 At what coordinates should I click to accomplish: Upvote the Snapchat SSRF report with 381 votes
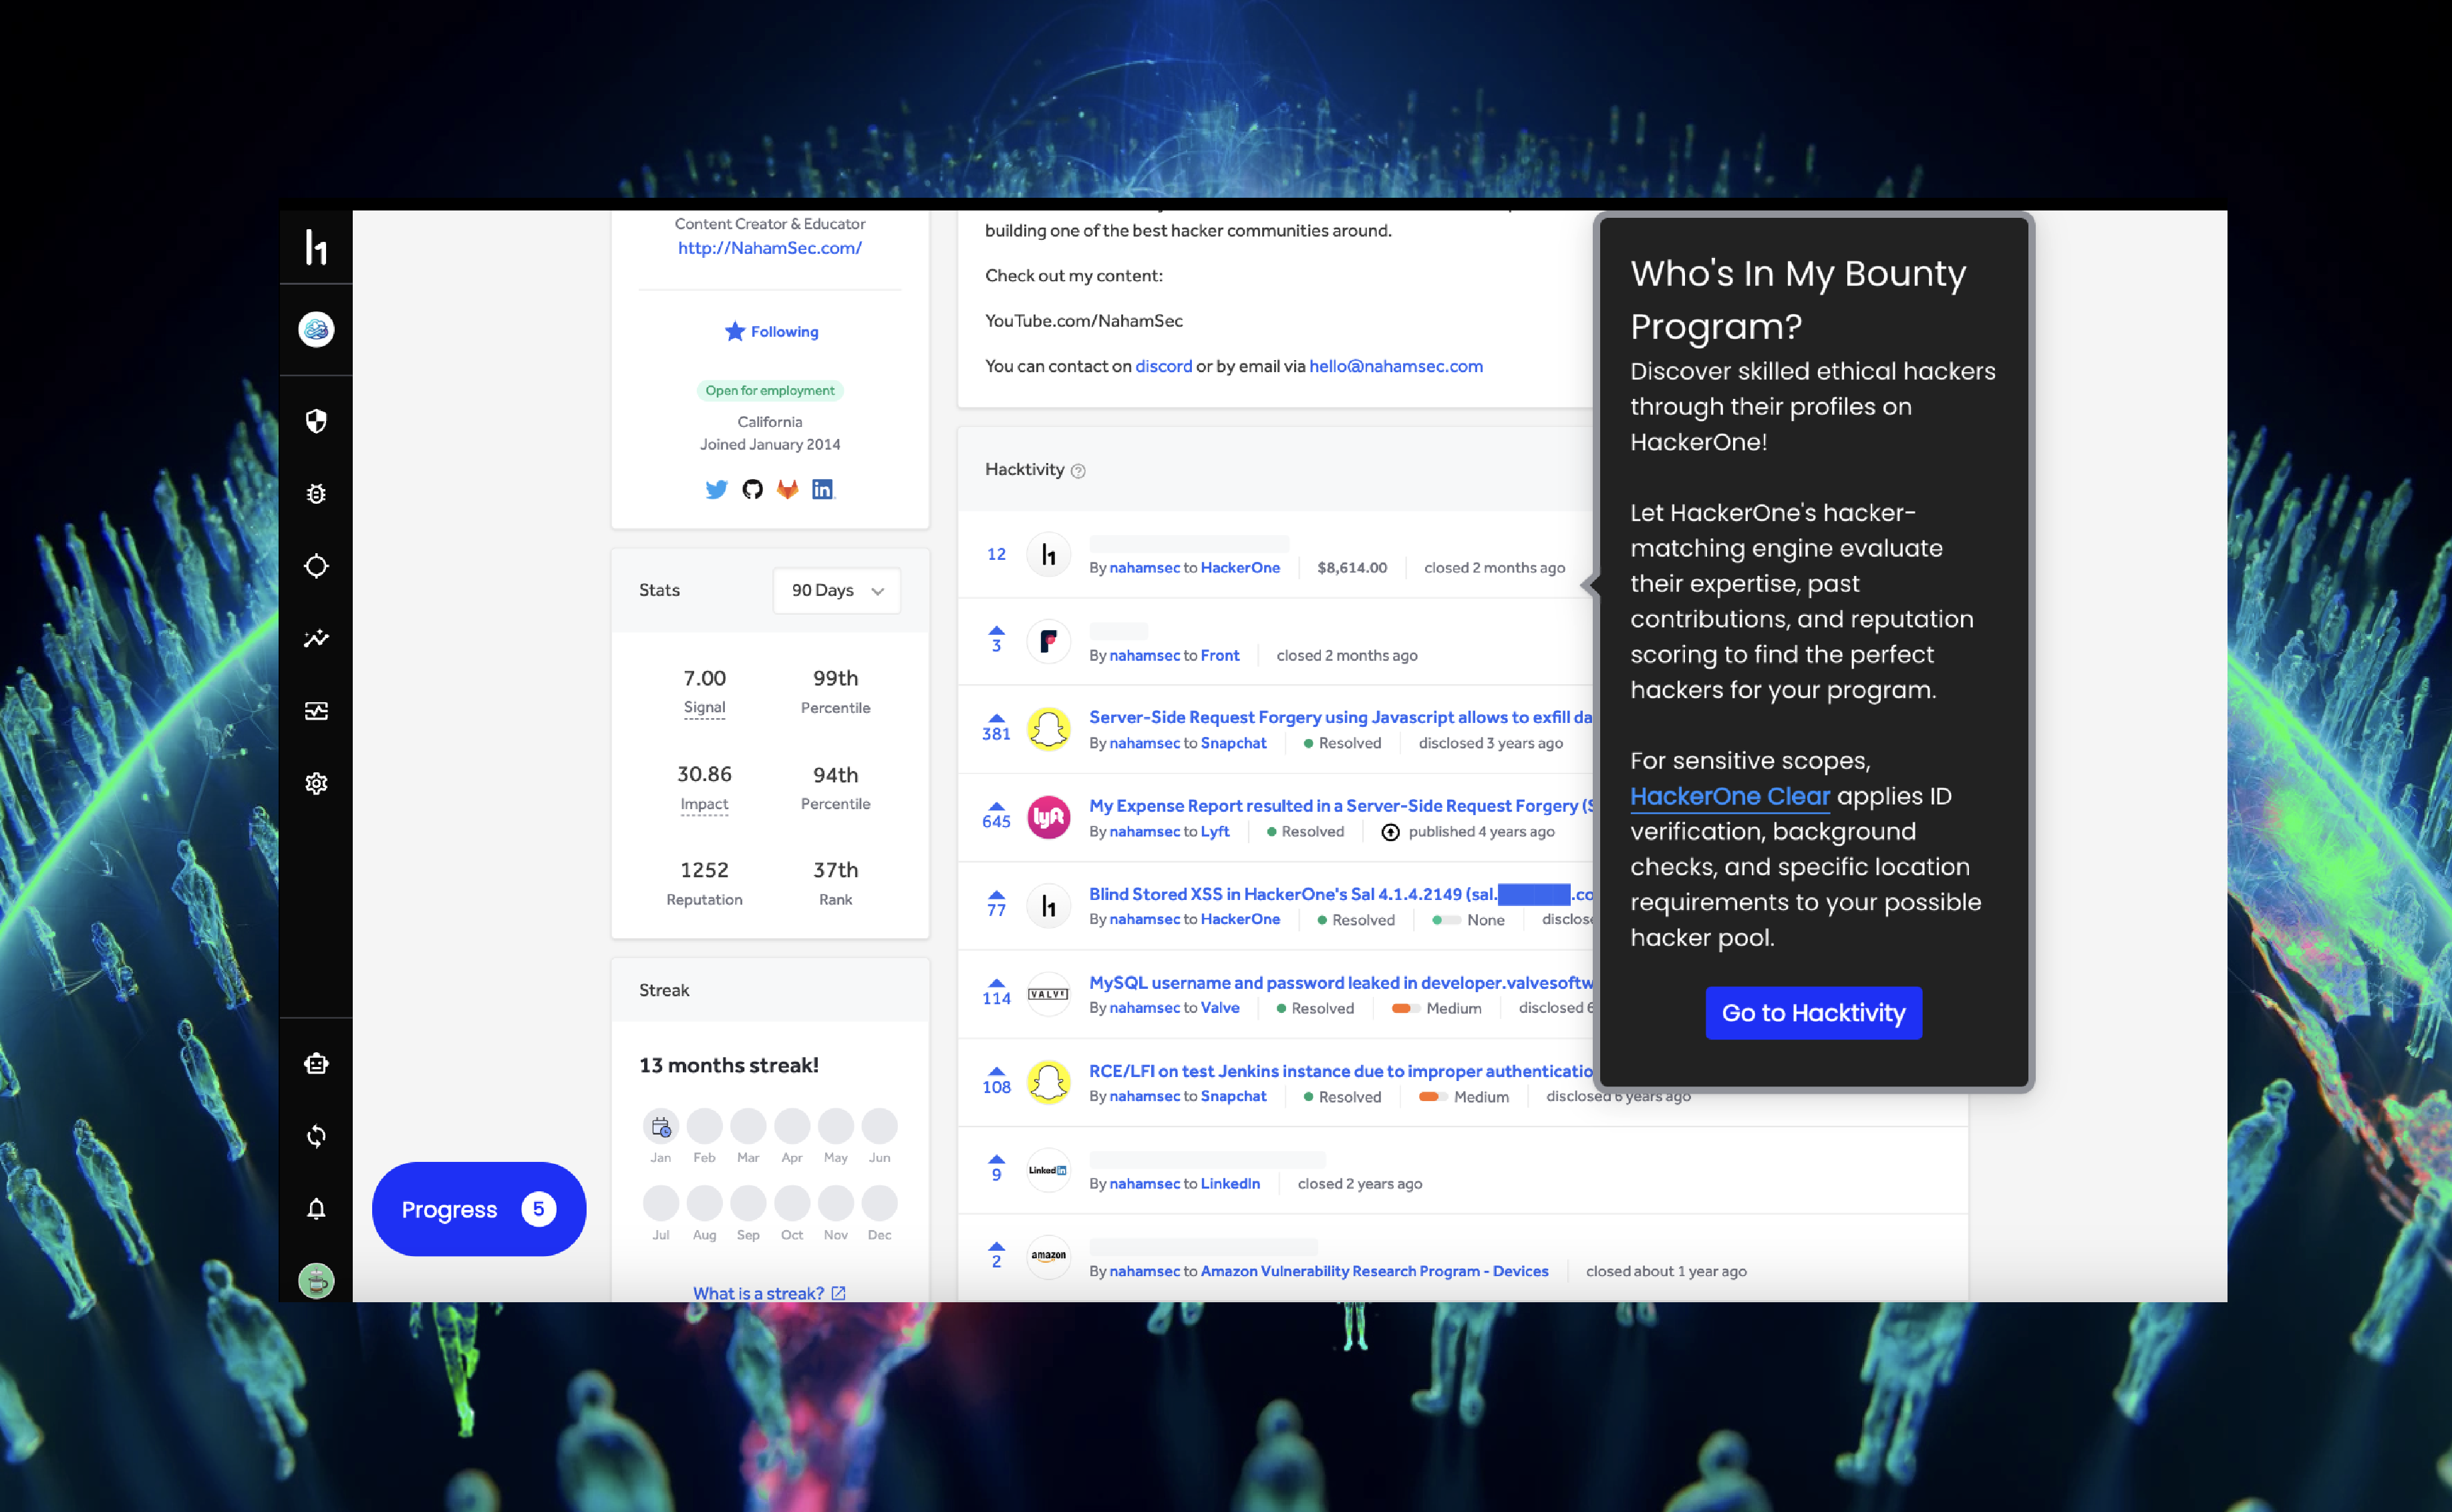996,718
